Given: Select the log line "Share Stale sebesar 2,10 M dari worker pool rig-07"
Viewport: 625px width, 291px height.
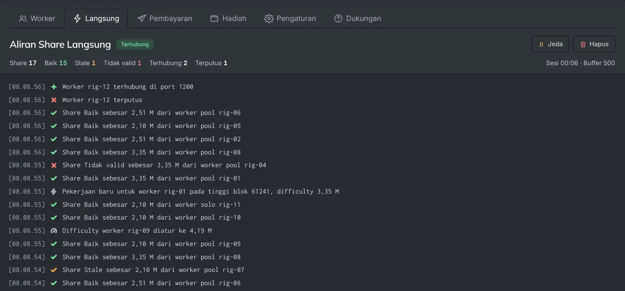Looking at the screenshot, I should pyautogui.click(x=153, y=270).
